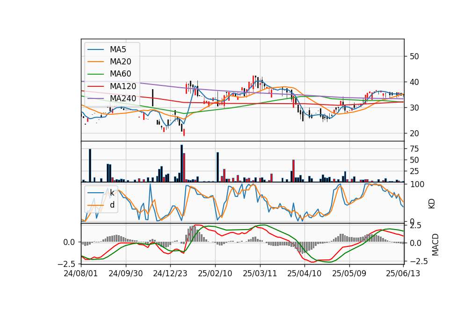Click the left MACD axis value 0.0
The width and height of the screenshot is (449, 322).
point(69,242)
